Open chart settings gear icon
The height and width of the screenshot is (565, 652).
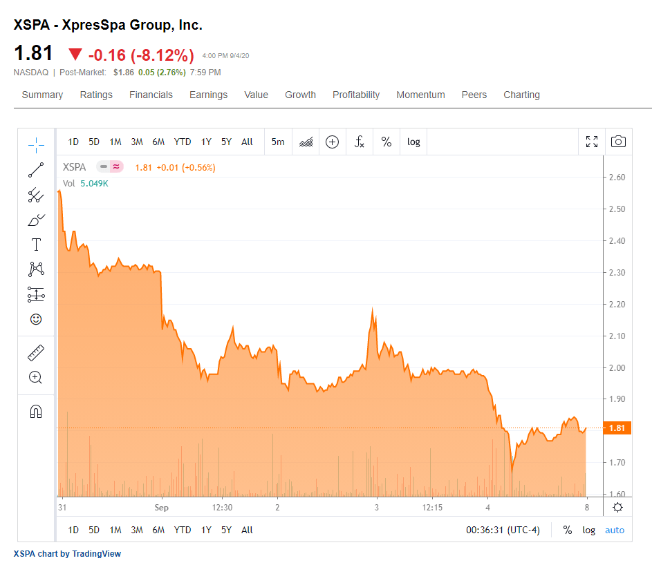coord(618,507)
